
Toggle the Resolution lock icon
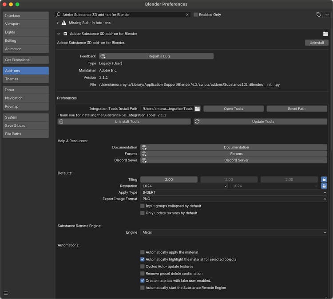[x=324, y=186]
